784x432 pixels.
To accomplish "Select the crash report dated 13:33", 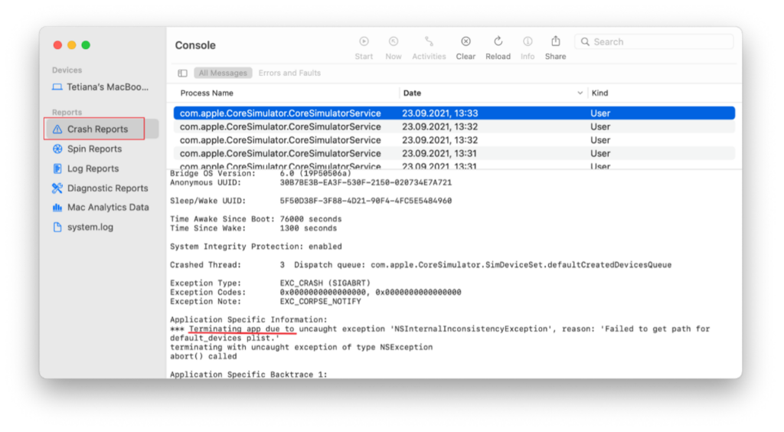I will (x=454, y=113).
